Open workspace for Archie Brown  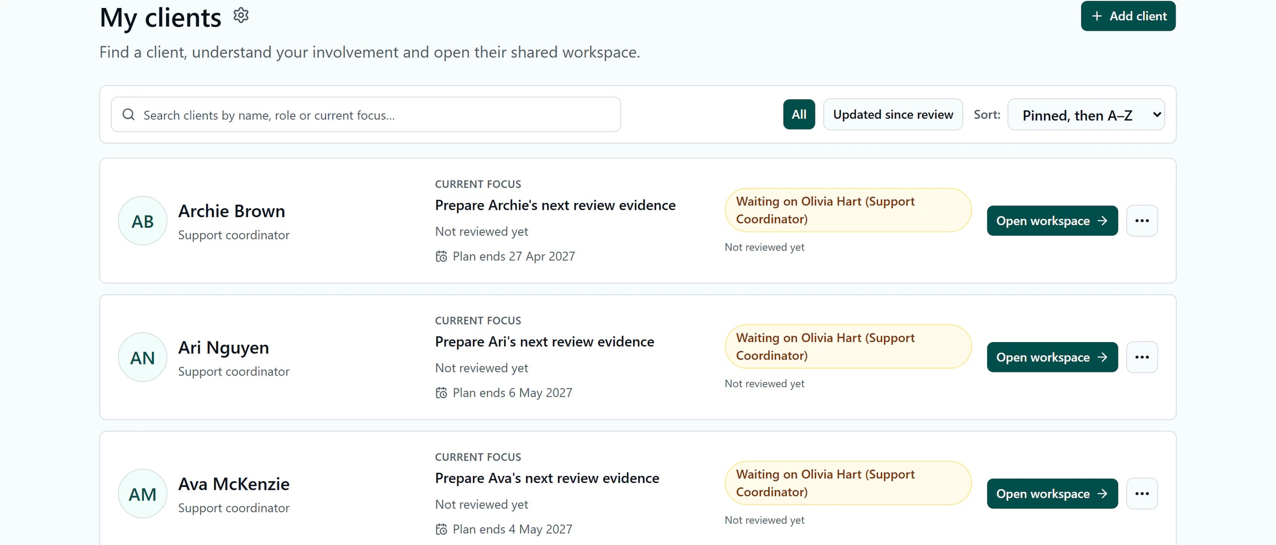coord(1052,220)
